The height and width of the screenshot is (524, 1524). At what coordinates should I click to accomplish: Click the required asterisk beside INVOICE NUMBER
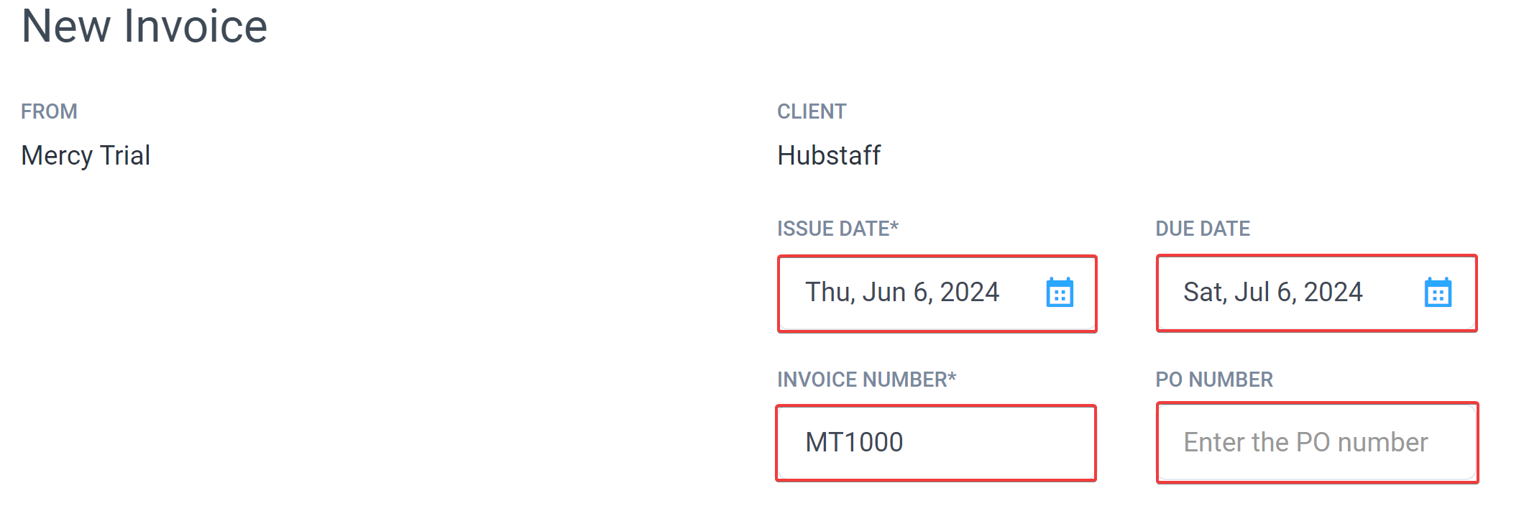coord(952,377)
